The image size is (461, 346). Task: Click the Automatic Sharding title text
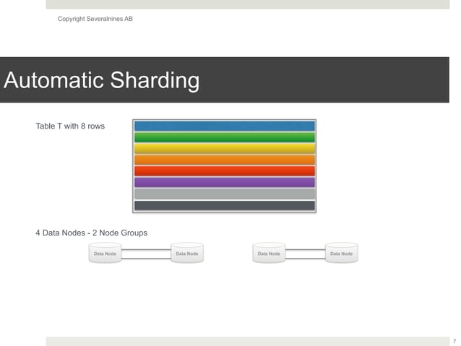[102, 80]
